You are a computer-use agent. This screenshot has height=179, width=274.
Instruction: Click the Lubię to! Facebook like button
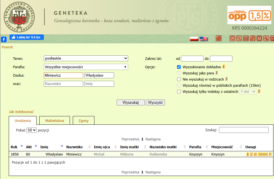pos(27,37)
